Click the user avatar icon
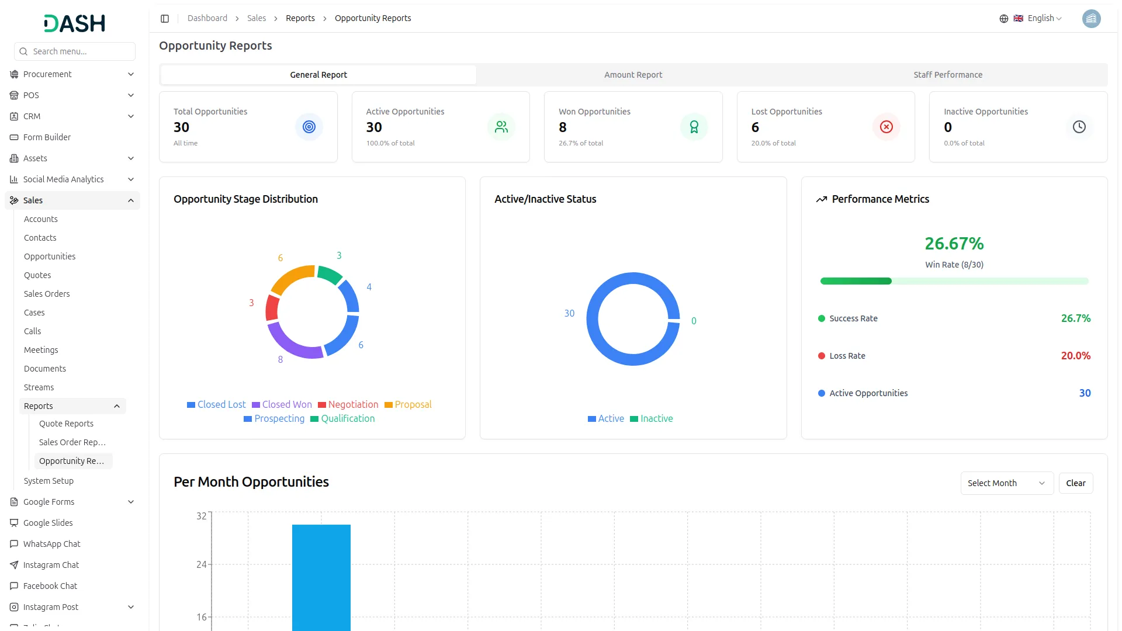The width and height of the screenshot is (1122, 631). tap(1091, 19)
